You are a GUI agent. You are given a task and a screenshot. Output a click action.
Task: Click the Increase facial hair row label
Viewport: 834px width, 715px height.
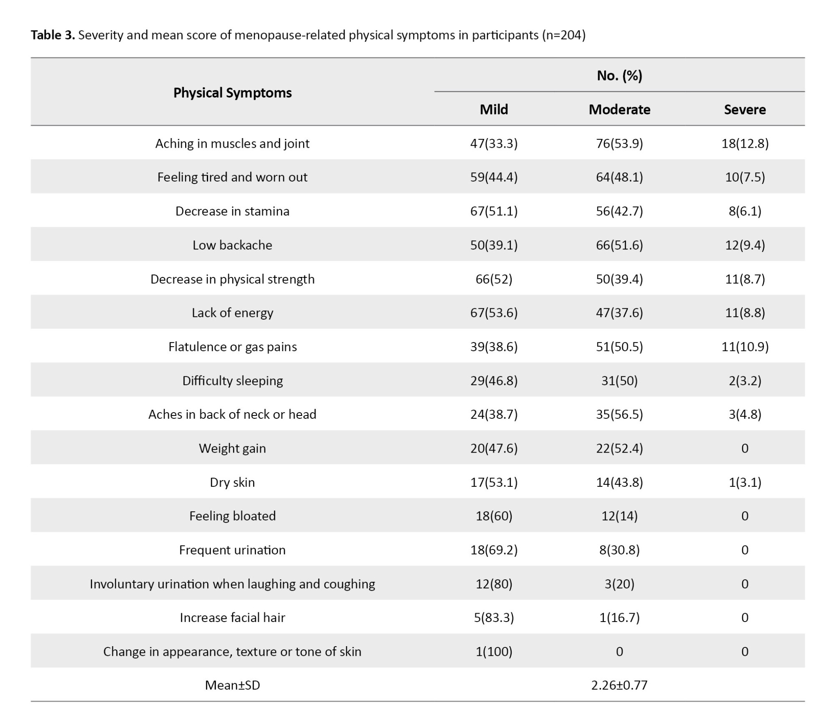(232, 617)
